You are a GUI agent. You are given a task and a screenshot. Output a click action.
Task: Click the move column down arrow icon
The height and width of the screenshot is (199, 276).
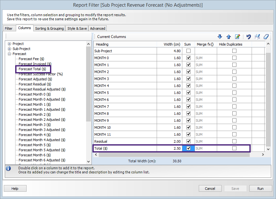click(220, 37)
